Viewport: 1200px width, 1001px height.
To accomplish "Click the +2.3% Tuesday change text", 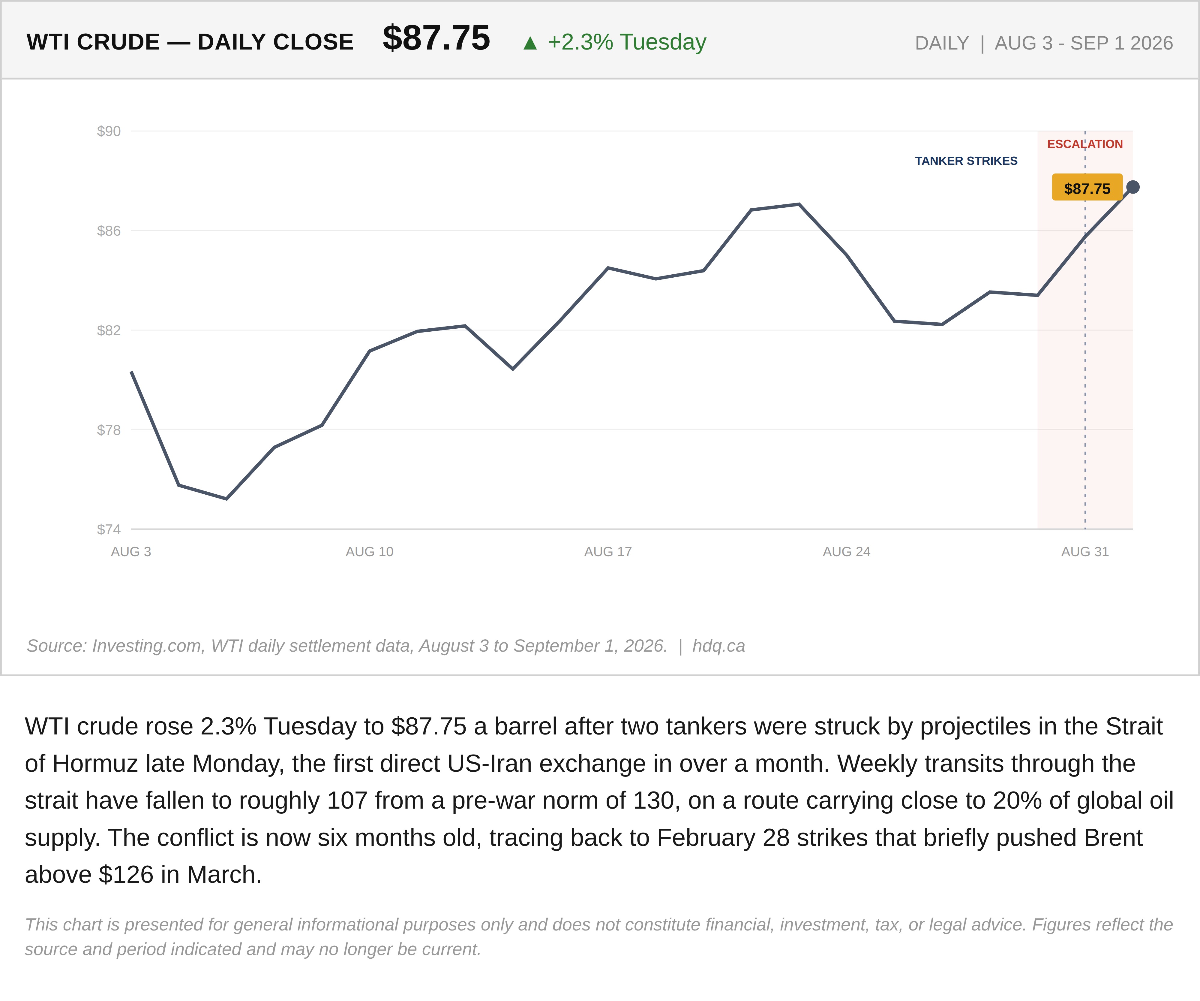I will coord(627,42).
